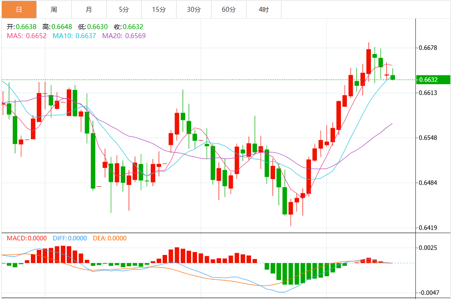Click the MACD indicator label
The height and width of the screenshot is (299, 454).
[x=26, y=238]
